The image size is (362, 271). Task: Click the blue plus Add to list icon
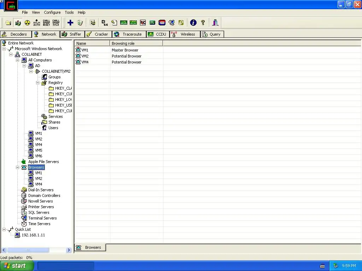pyautogui.click(x=70, y=23)
